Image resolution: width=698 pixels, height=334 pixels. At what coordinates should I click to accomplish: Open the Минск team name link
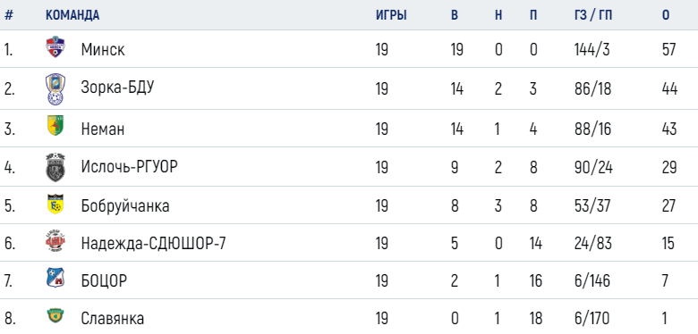(103, 50)
